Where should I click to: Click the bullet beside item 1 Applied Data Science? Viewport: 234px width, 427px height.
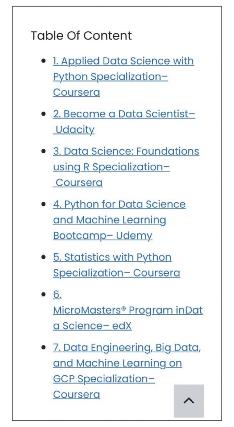[44, 61]
